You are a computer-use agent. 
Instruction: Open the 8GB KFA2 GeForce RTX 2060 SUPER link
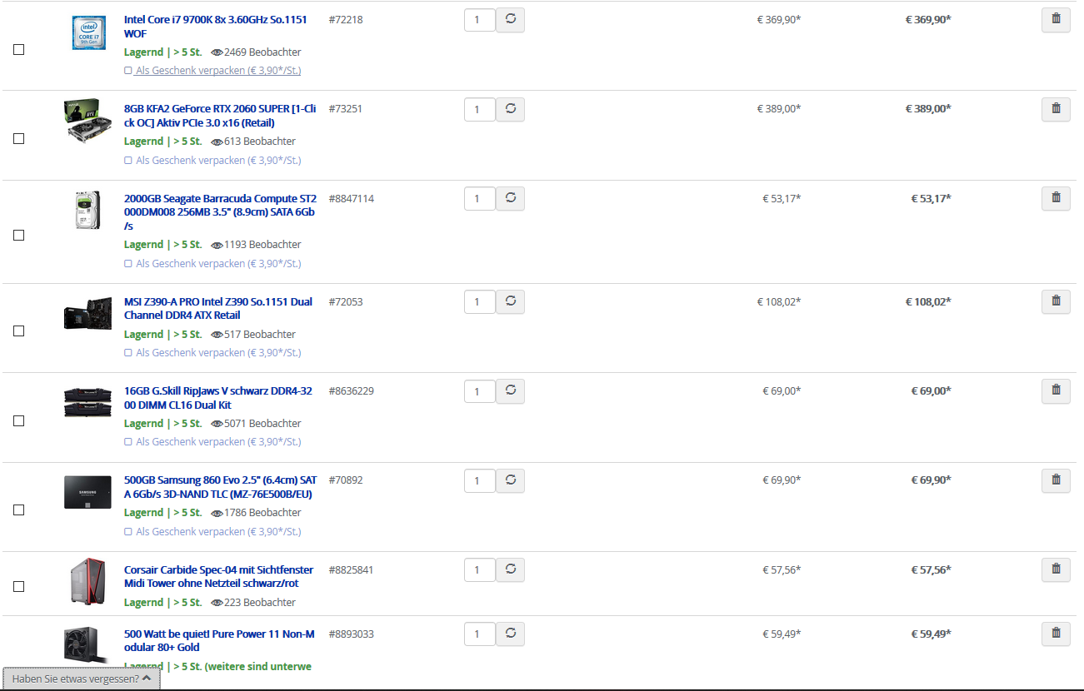click(x=220, y=116)
